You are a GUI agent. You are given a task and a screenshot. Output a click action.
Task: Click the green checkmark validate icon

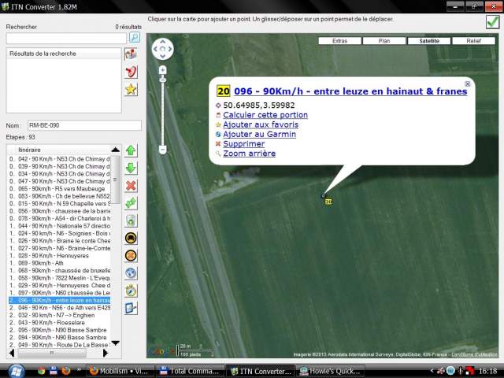492,22
